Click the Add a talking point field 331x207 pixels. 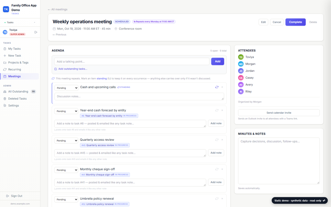(x=132, y=61)
